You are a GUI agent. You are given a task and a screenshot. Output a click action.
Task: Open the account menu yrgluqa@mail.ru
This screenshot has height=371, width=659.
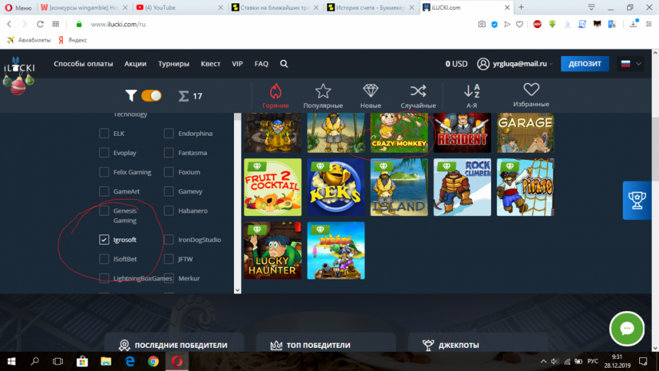(x=513, y=64)
